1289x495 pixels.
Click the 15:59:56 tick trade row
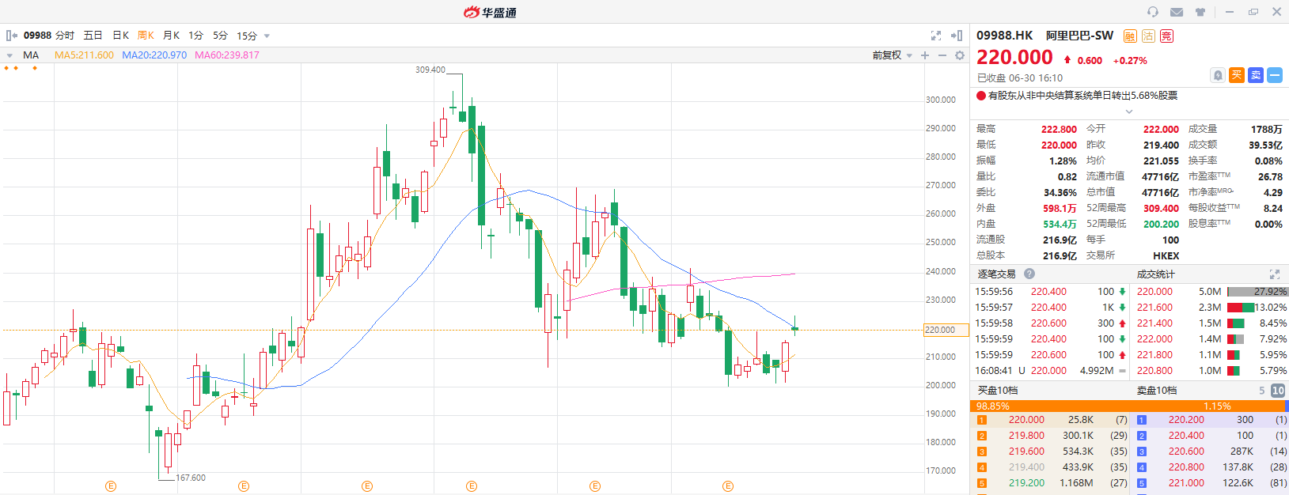(1049, 292)
